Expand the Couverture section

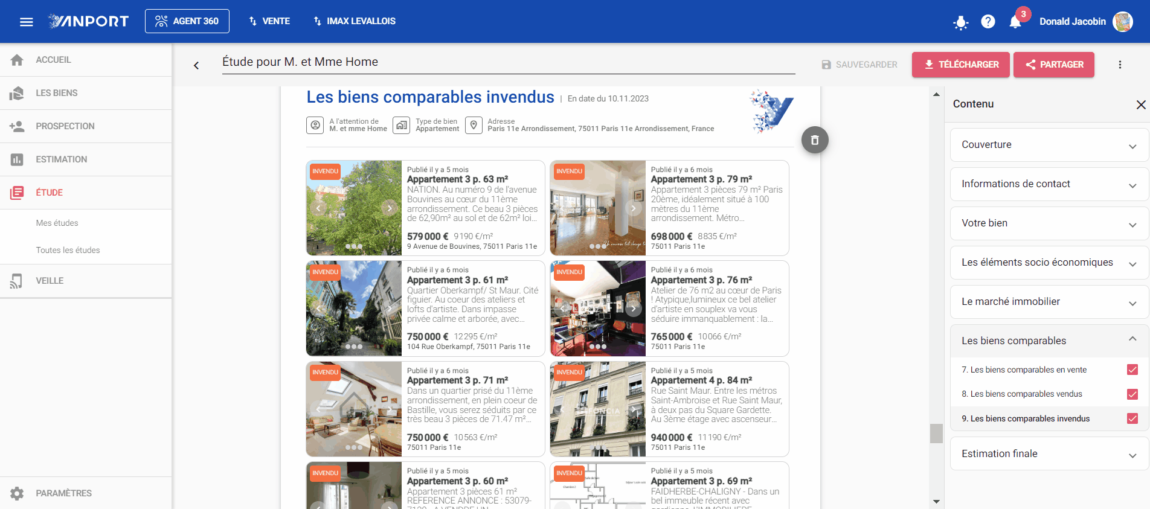click(x=1049, y=145)
